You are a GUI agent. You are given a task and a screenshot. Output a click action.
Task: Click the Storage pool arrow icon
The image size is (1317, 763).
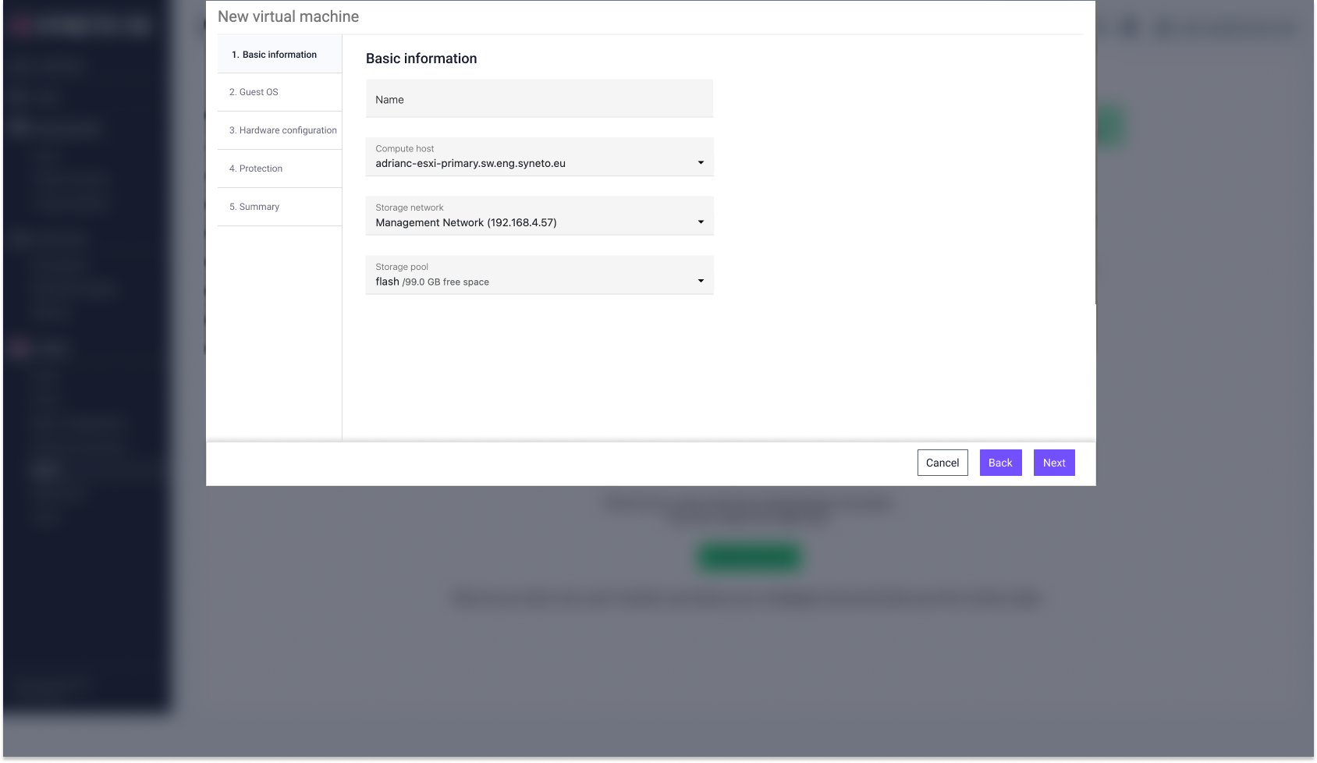700,282
